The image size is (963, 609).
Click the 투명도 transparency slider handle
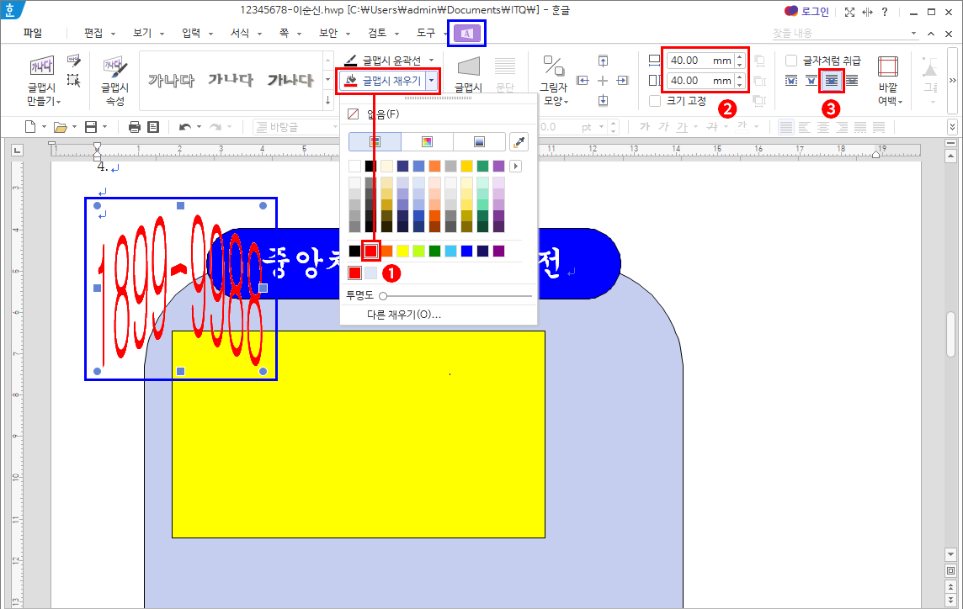[x=383, y=296]
